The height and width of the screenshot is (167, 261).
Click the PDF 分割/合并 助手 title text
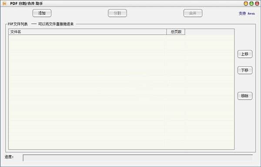[x=26, y=3]
